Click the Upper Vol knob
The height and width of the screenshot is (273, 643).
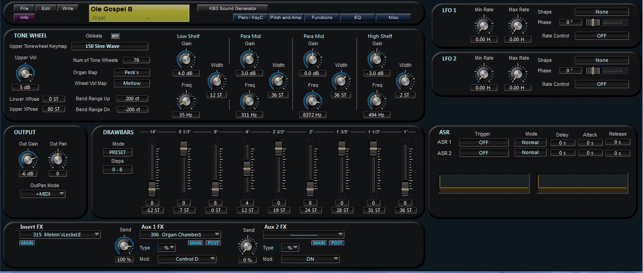tap(25, 73)
